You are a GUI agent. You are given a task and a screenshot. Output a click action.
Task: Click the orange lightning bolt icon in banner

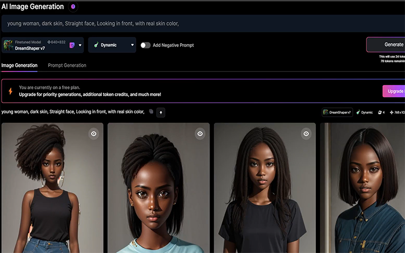[x=11, y=91]
